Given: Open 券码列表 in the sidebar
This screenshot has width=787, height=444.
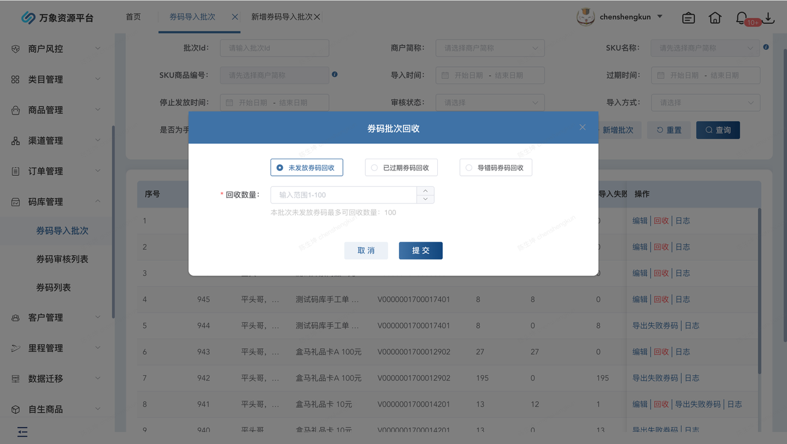Looking at the screenshot, I should click(53, 287).
